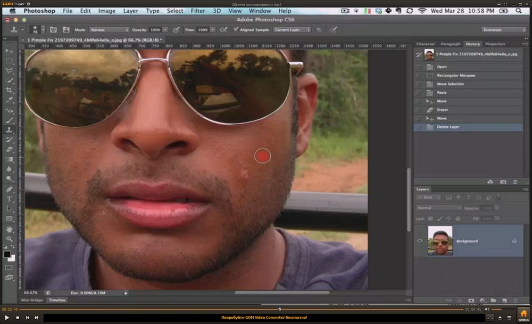The width and height of the screenshot is (532, 324).
Task: Open the Timeline panel tab
Action: coord(57,300)
